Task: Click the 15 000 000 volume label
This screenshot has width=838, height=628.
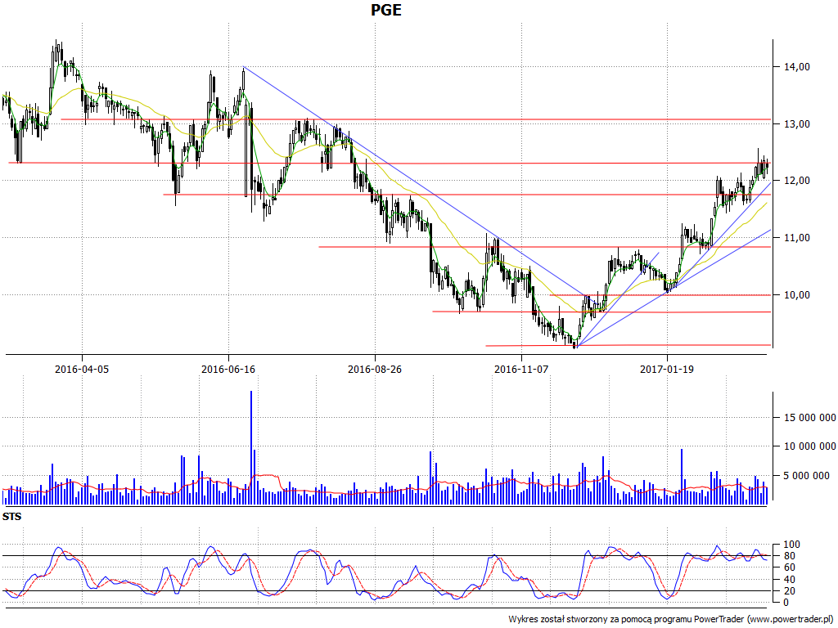Action: (809, 418)
